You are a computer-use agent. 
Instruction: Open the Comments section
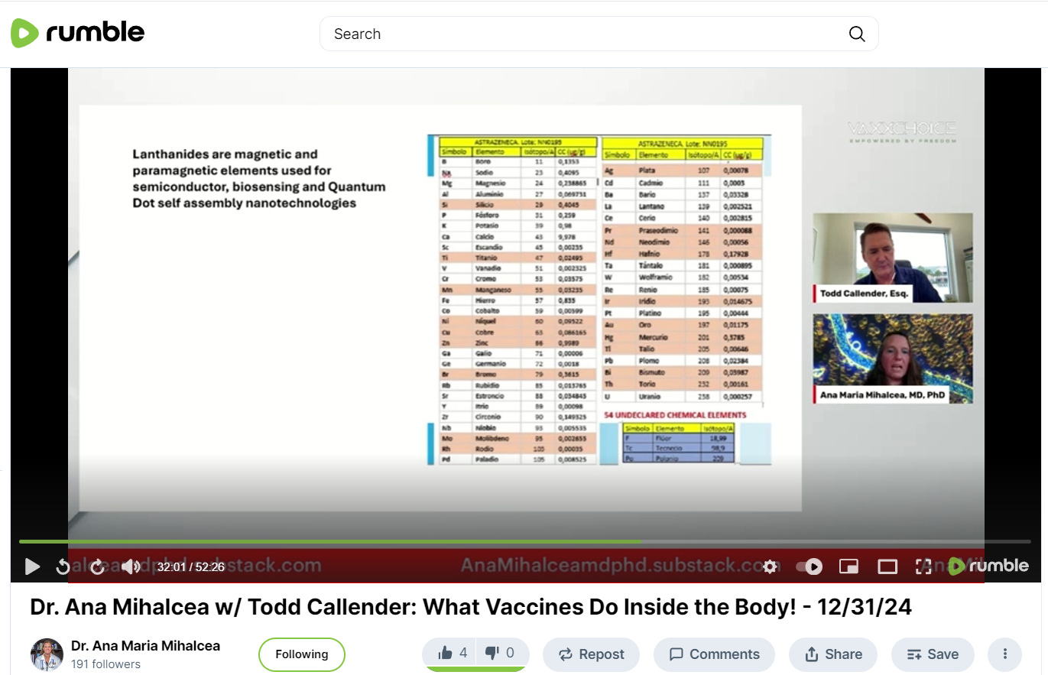714,654
